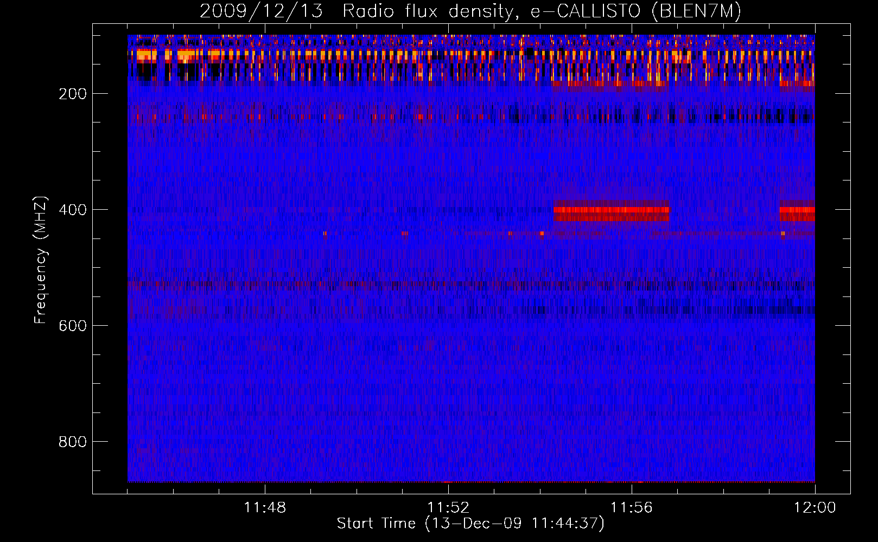
Task: Select the "Frequency (MHZ)" axis label
Action: 41,260
